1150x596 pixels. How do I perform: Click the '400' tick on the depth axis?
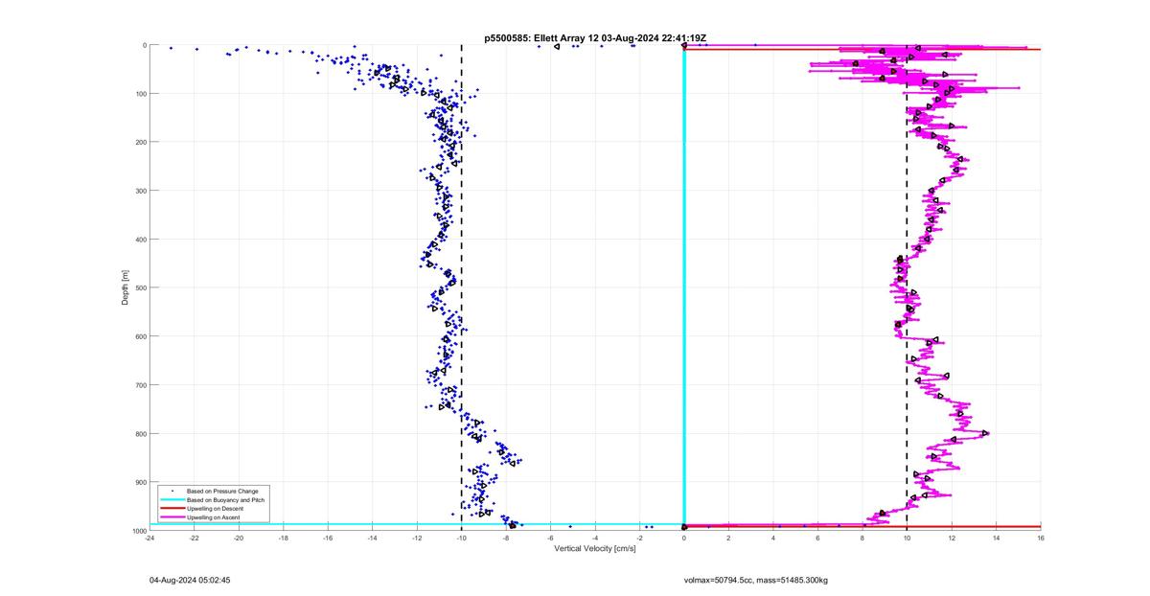(141, 240)
